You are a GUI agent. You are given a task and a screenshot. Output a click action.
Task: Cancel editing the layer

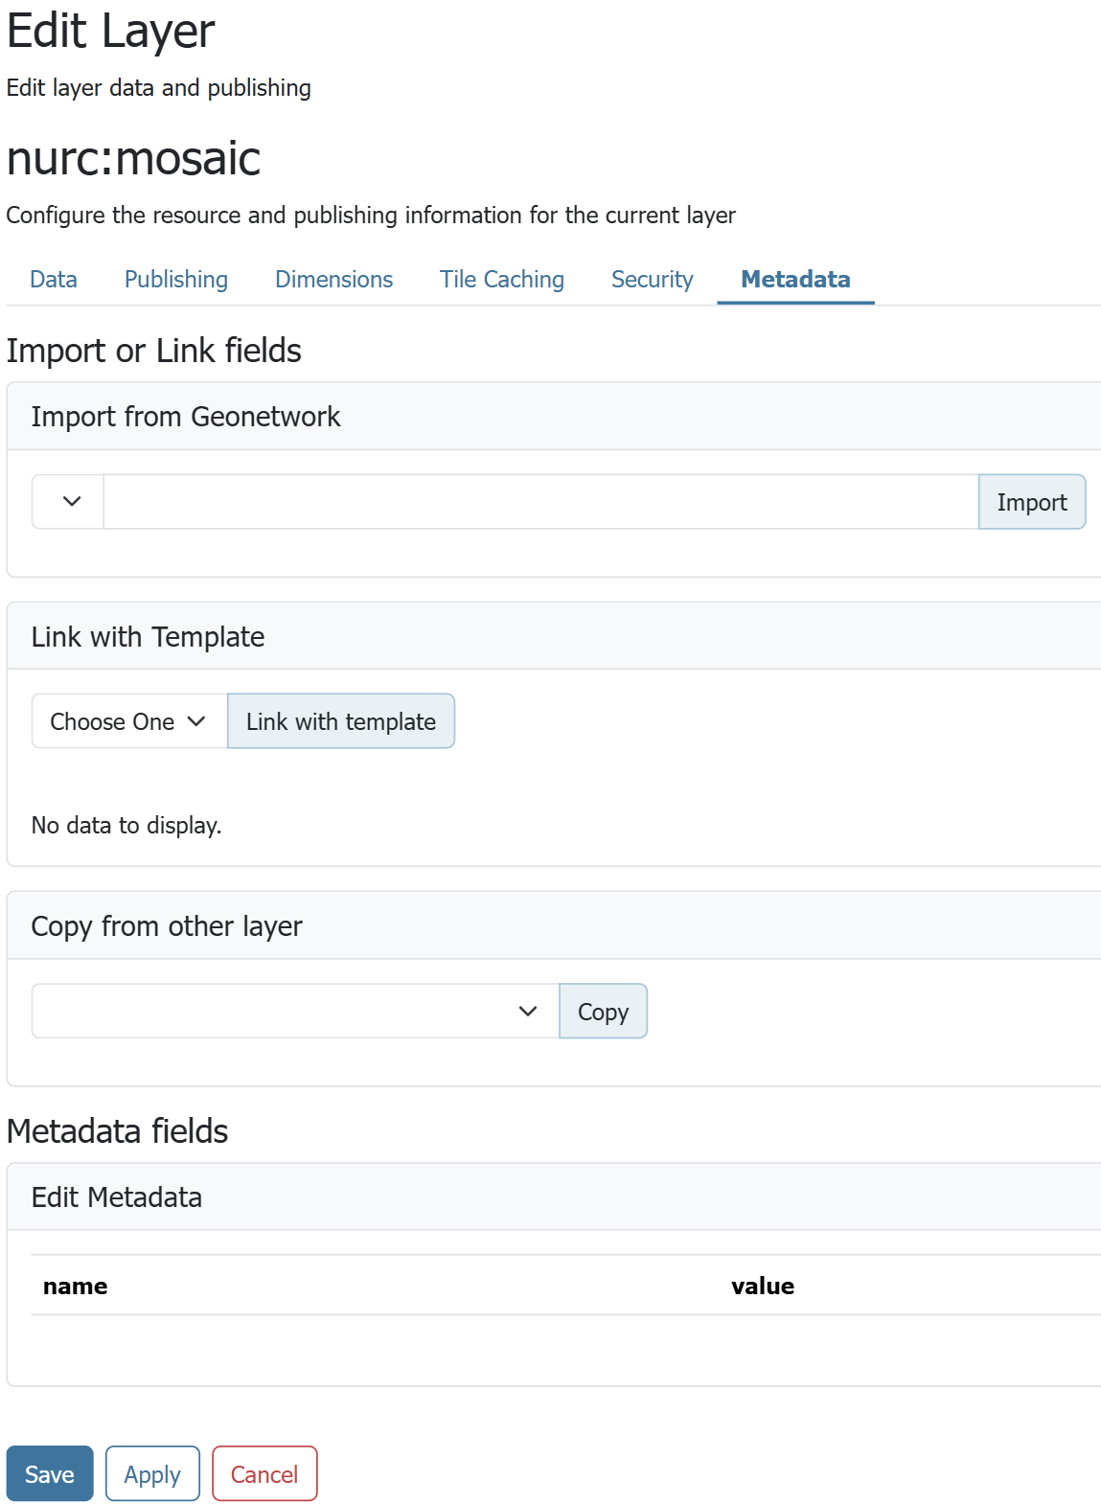pos(264,1473)
